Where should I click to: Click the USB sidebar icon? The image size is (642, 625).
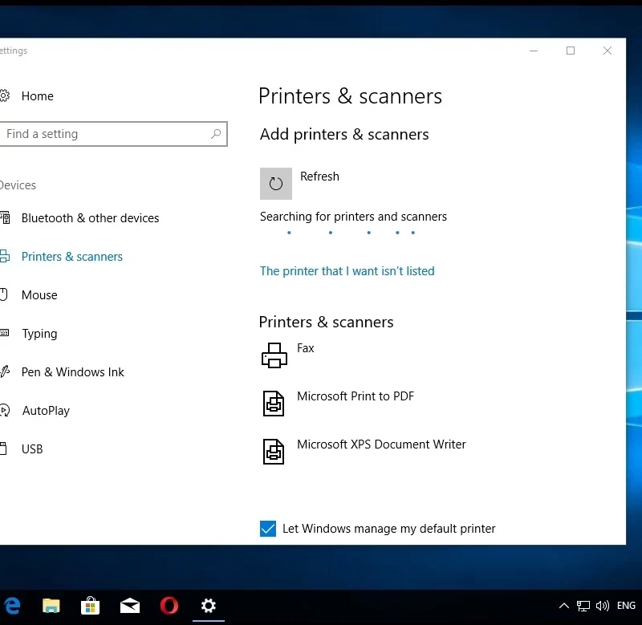tap(3, 448)
